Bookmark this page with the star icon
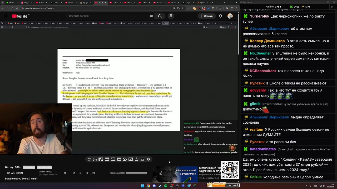 183,8
